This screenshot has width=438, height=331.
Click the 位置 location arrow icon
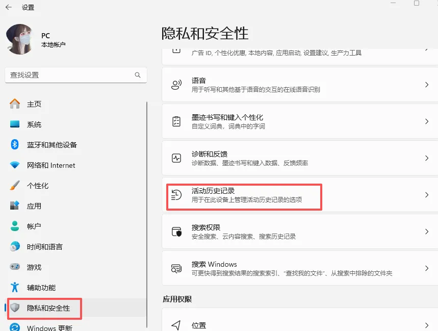176,325
